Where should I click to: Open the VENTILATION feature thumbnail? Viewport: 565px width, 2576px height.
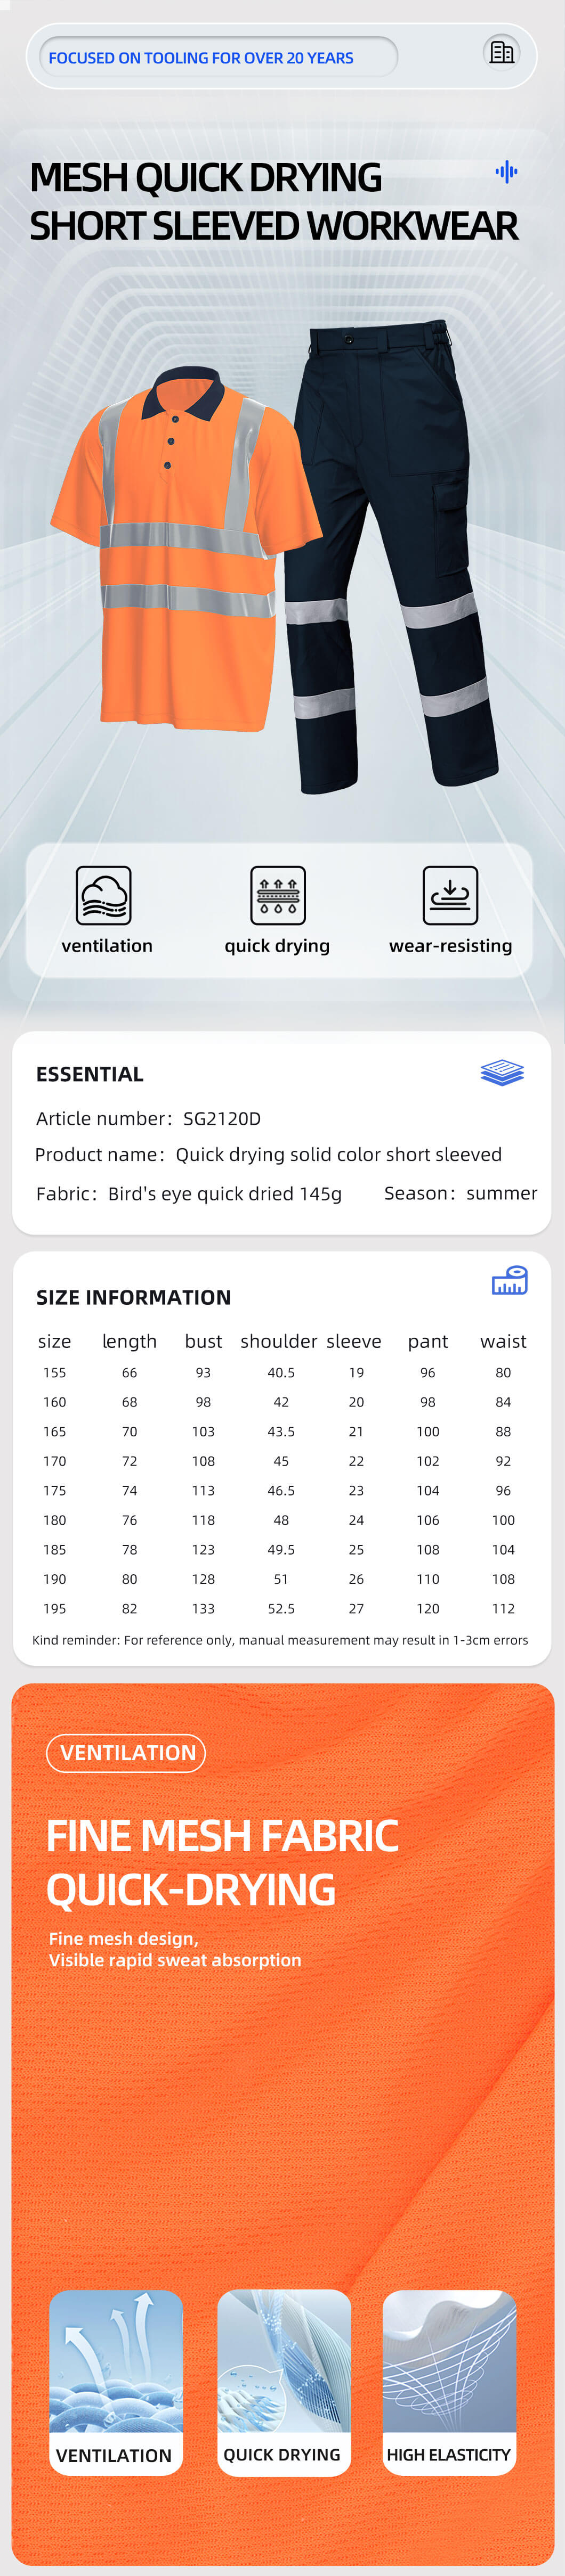116,2382
